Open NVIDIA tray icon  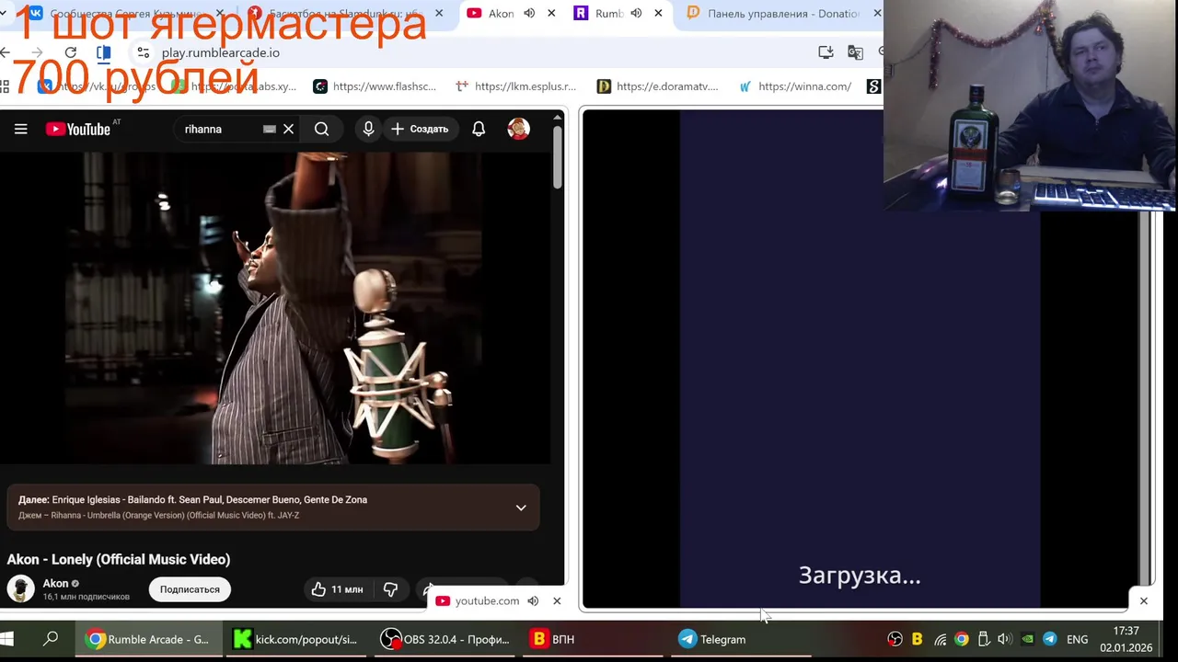[1027, 639]
